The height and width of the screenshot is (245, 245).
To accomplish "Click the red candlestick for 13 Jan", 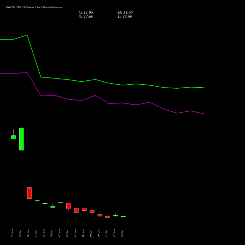I will pyautogui.click(x=69, y=206).
